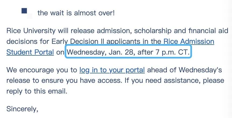The width and height of the screenshot is (232, 118).
Task: Click the Student Portal link text
Action: (x=30, y=52)
